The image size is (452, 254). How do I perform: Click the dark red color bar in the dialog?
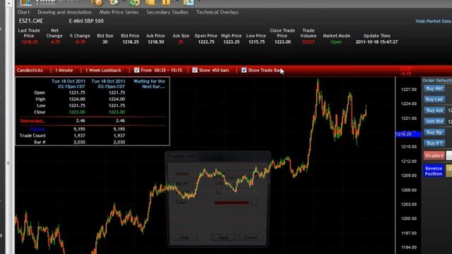pyautogui.click(x=232, y=202)
